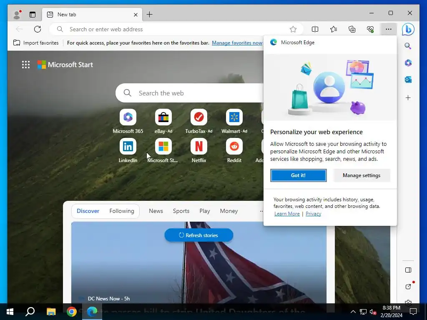Launch Chrome from the taskbar
The height and width of the screenshot is (320, 427).
coord(72,312)
